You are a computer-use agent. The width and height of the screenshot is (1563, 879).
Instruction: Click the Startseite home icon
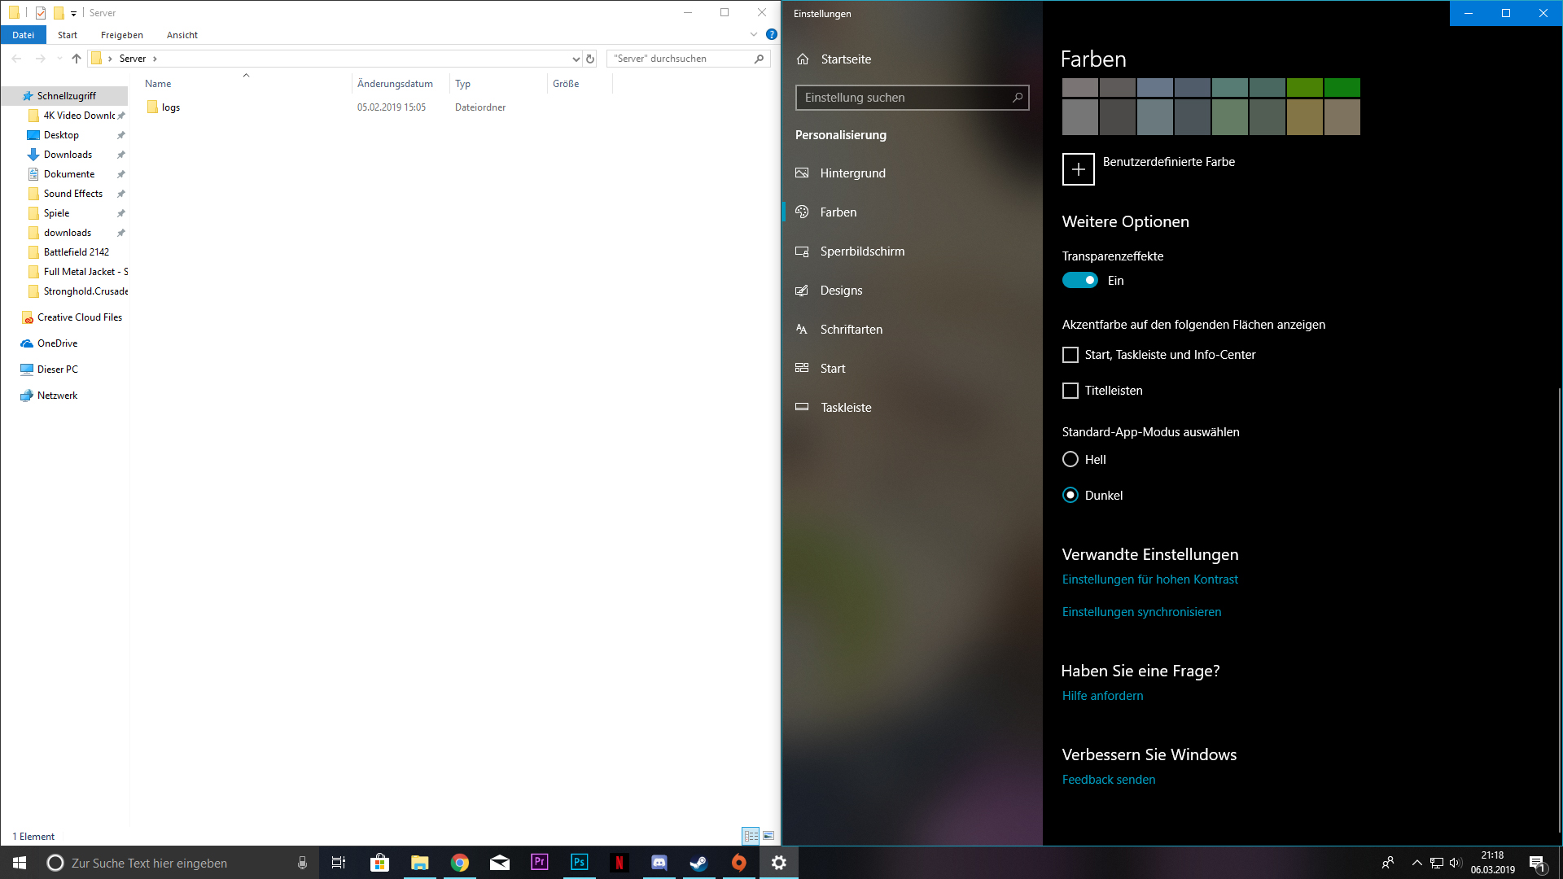click(x=803, y=59)
